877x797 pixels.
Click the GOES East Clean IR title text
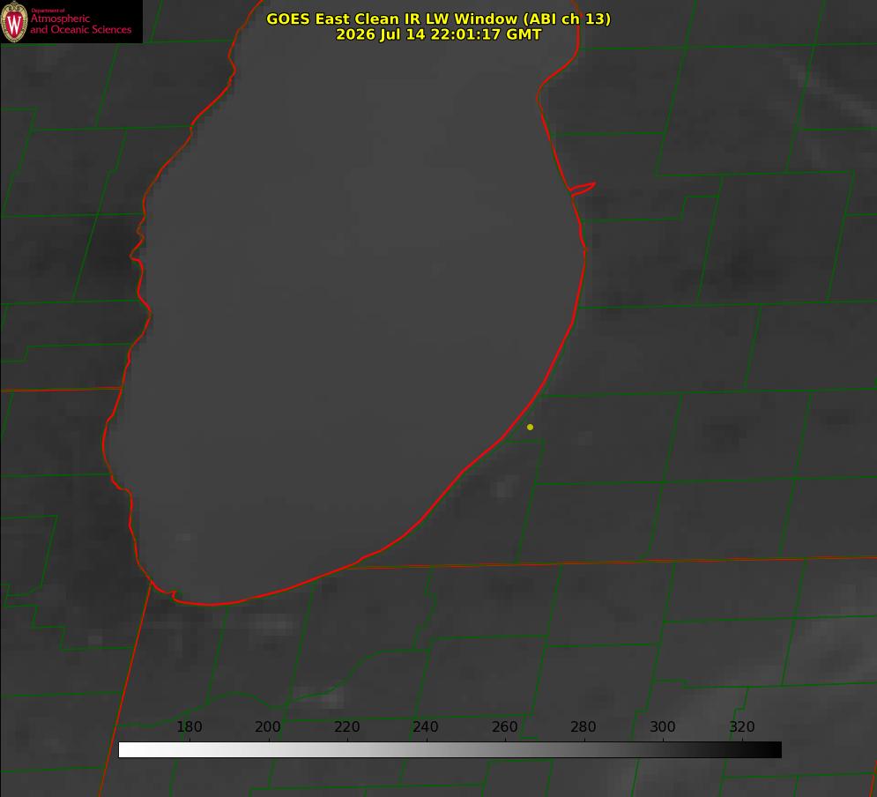[x=439, y=19]
